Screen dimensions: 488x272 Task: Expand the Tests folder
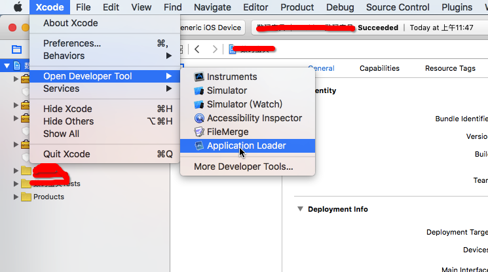[x=16, y=184]
